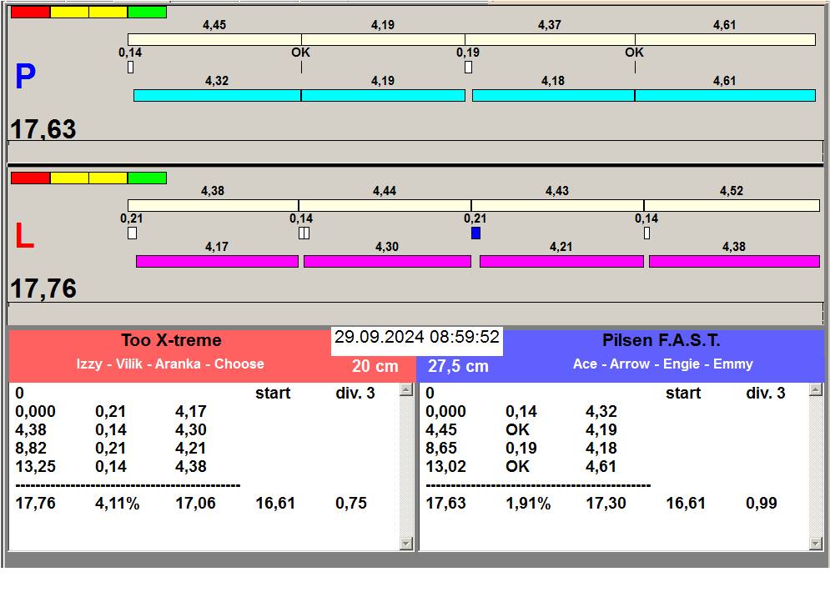The height and width of the screenshot is (597, 830).
Task: Select the blue-filled 0,21 pass marker in lane L
Action: coord(475,233)
